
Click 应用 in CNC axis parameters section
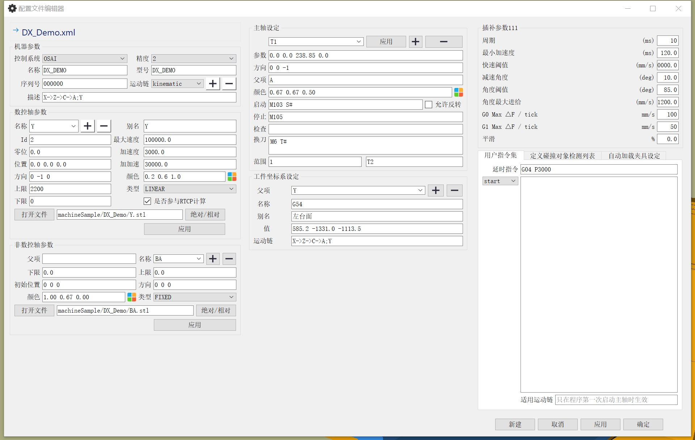click(x=185, y=229)
